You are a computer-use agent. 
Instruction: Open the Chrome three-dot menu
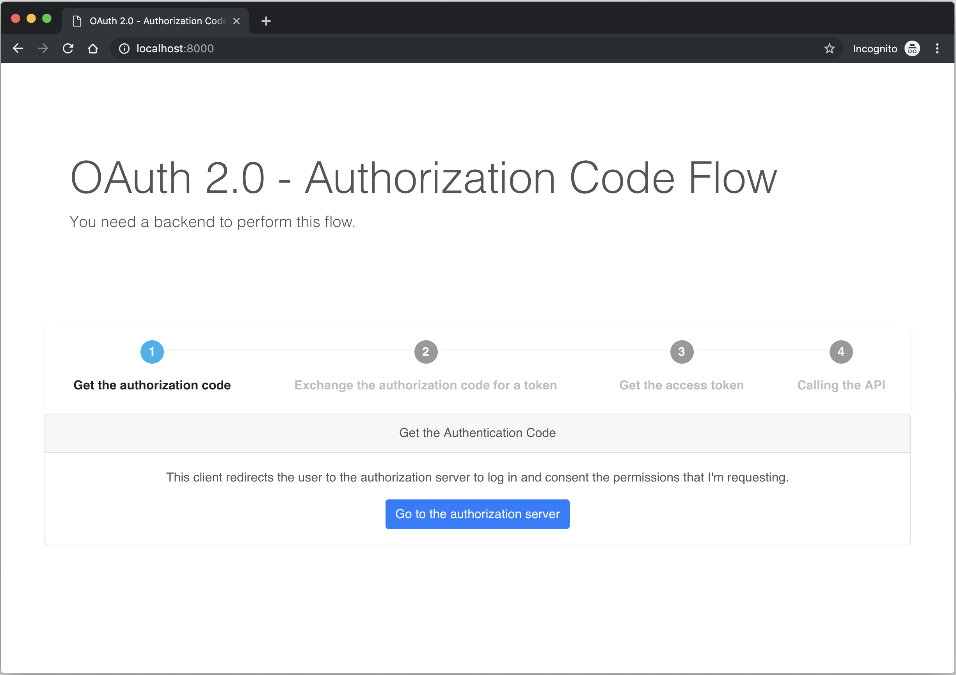tap(938, 48)
